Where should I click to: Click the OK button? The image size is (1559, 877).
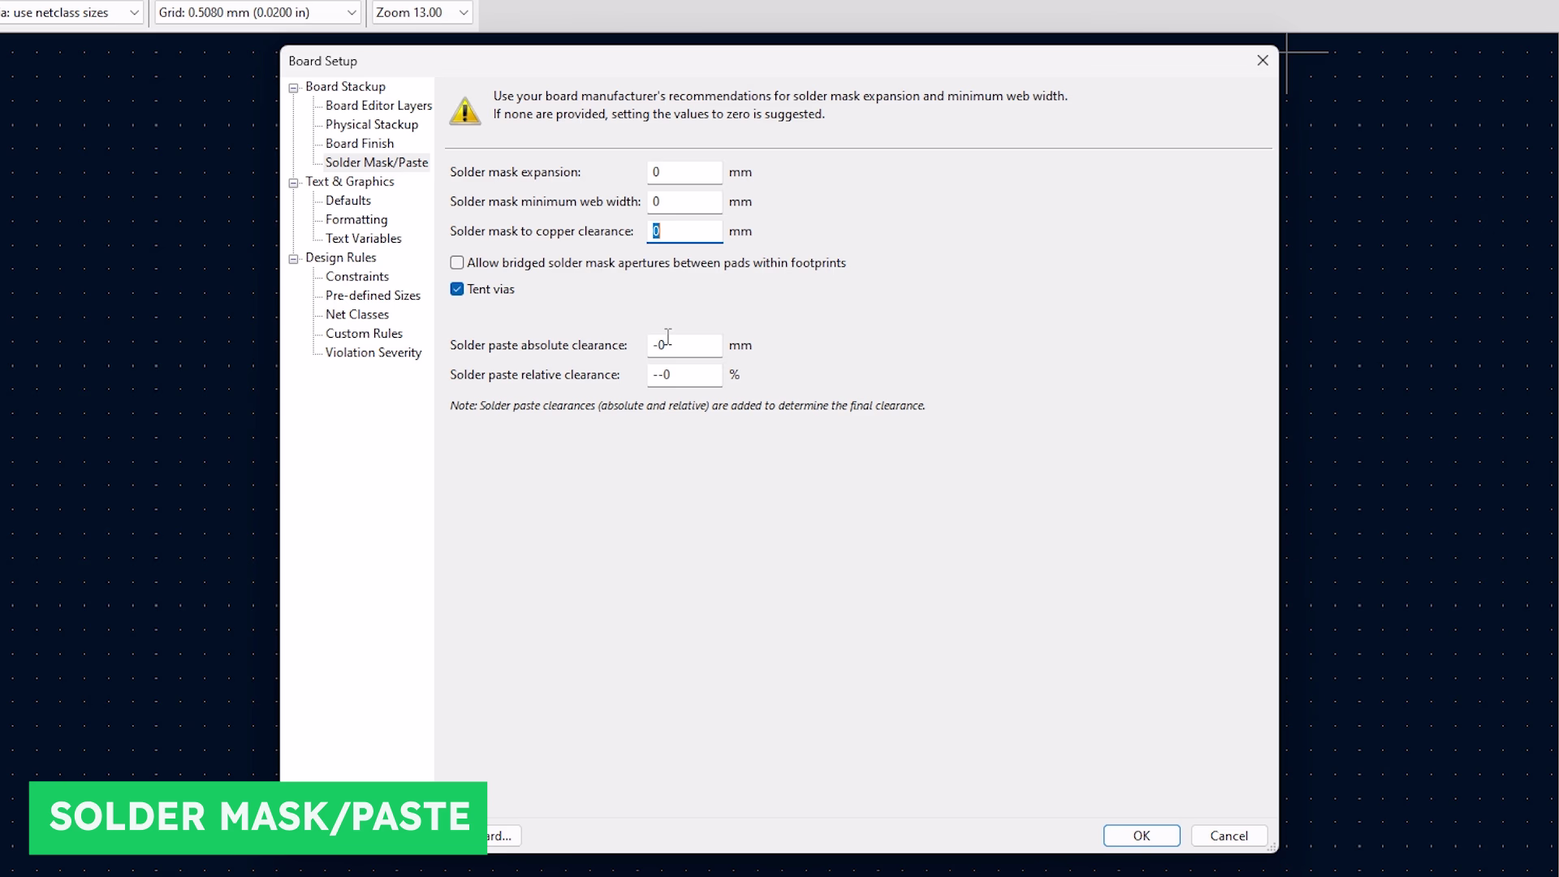[1141, 836]
